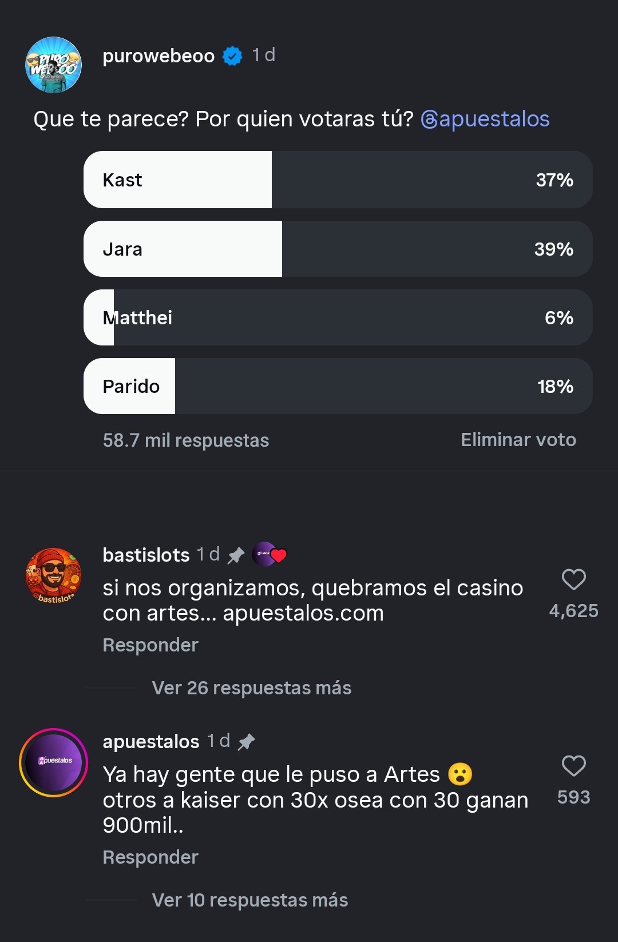
Task: Expand Ver 10 respuestas más
Action: (x=250, y=900)
